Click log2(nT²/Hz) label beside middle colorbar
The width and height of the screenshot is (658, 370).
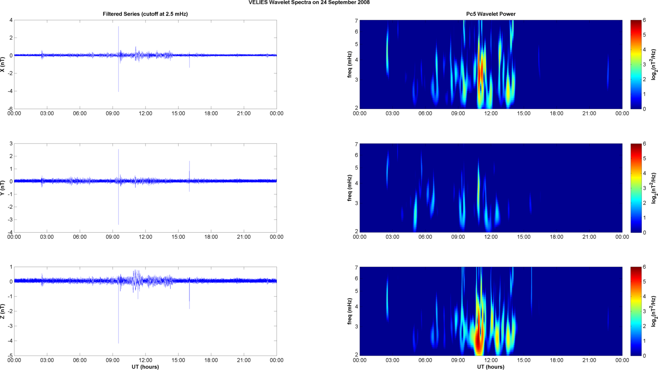coord(653,188)
